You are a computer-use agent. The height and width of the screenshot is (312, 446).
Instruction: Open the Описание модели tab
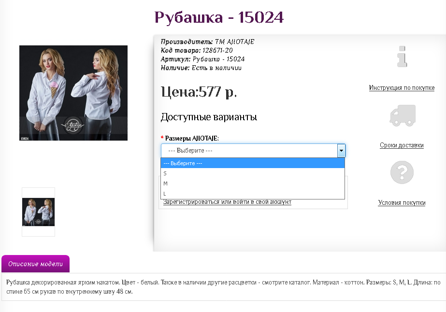(x=36, y=264)
